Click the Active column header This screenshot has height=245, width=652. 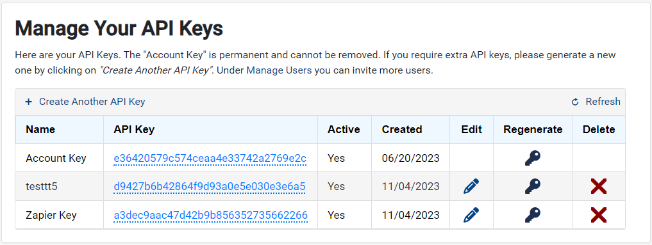pyautogui.click(x=344, y=129)
